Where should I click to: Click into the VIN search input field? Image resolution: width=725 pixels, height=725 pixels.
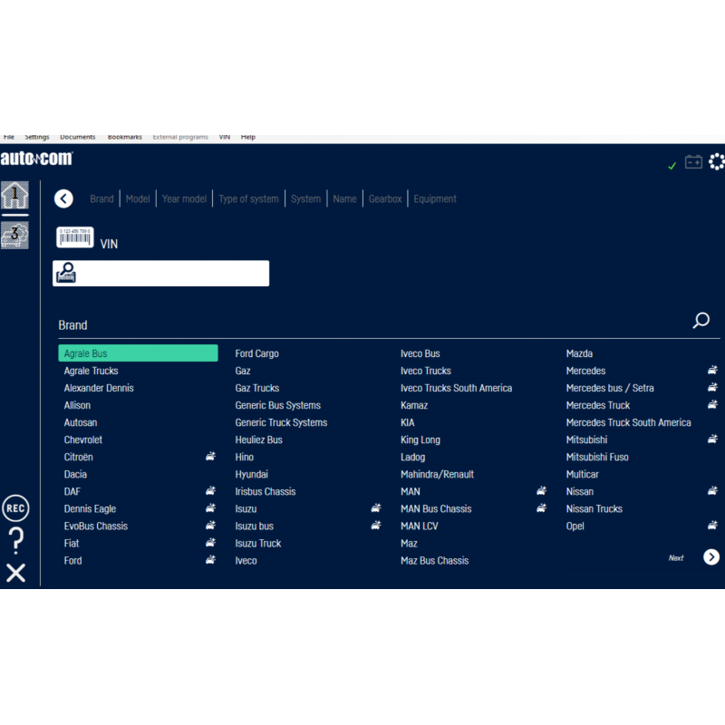(x=172, y=273)
